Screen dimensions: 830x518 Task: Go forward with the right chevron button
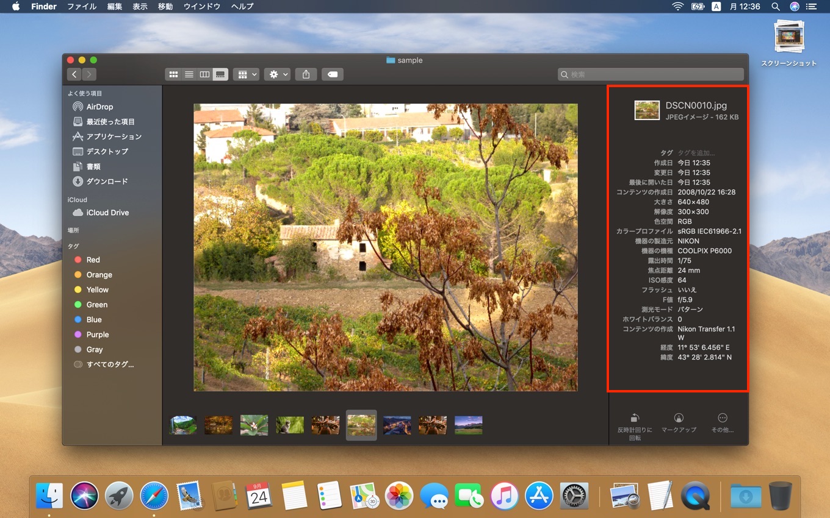[x=89, y=74]
